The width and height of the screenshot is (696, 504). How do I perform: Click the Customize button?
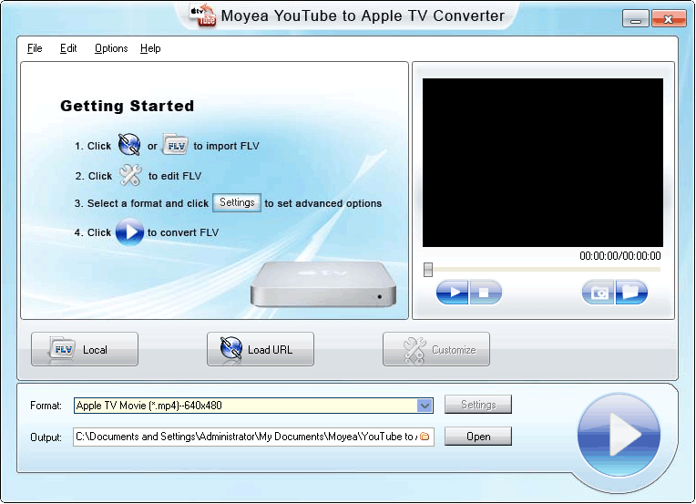pos(436,349)
